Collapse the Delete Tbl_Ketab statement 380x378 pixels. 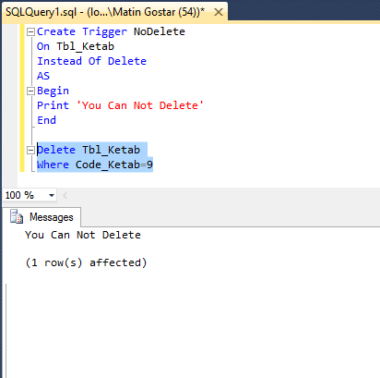(x=30, y=150)
